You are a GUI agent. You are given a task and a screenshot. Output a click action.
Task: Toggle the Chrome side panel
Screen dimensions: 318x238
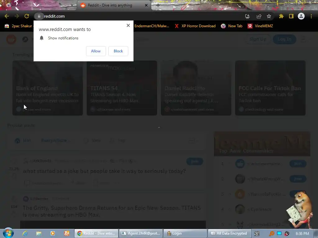pos(291,16)
